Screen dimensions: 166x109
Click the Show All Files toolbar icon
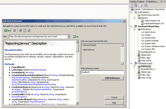(141, 5)
